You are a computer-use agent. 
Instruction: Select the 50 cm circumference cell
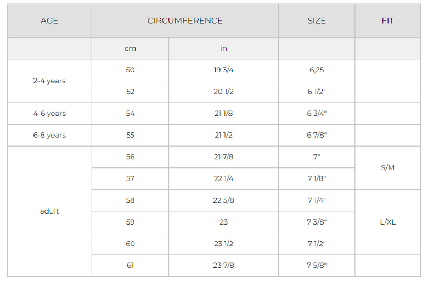[x=130, y=70]
